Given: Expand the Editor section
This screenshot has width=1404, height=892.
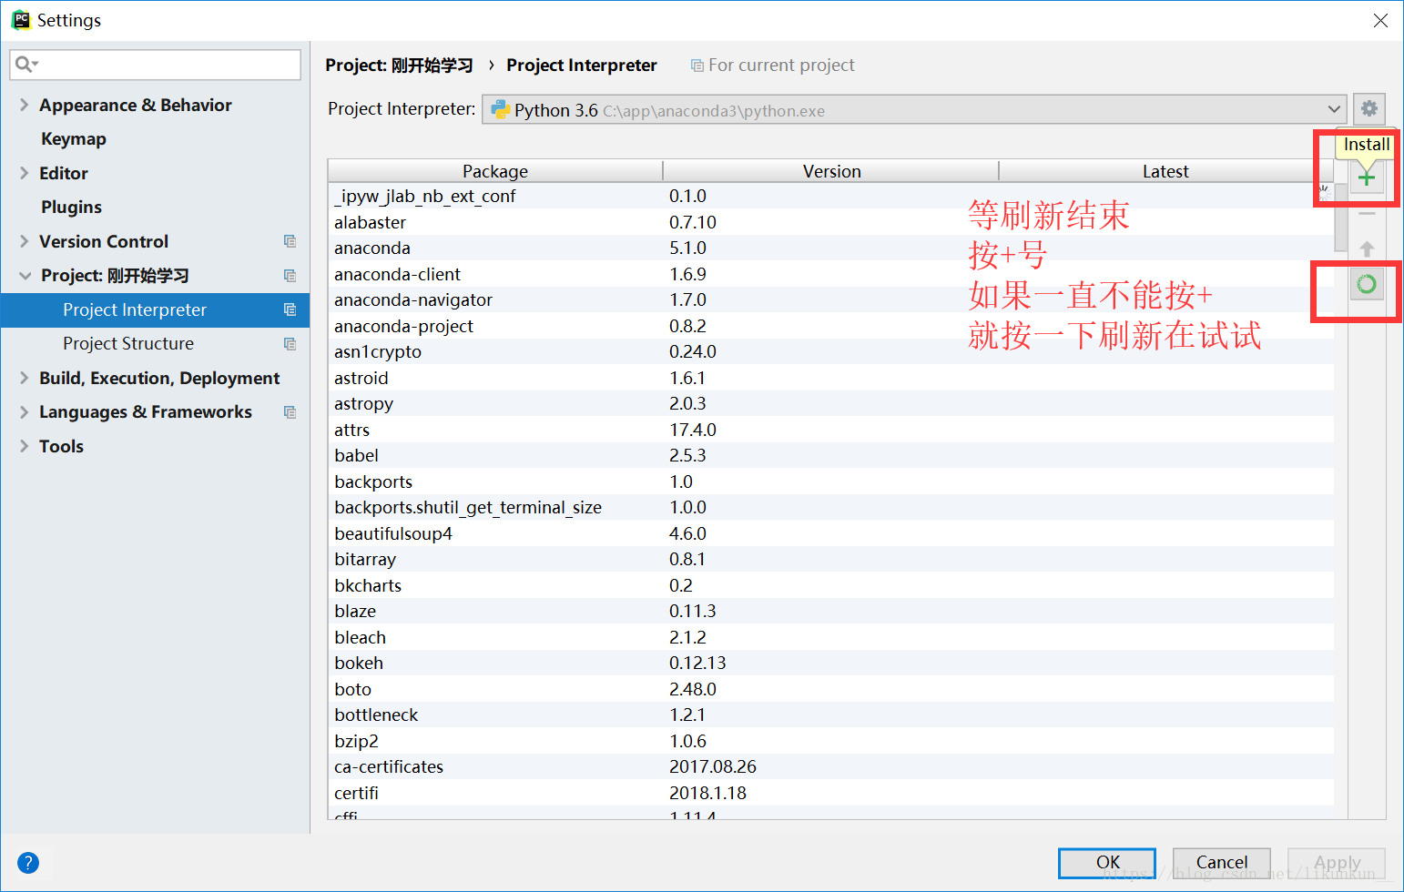Looking at the screenshot, I should [x=25, y=173].
